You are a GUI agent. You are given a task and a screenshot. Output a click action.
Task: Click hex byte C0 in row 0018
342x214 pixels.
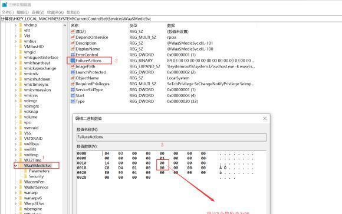click(x=107, y=168)
